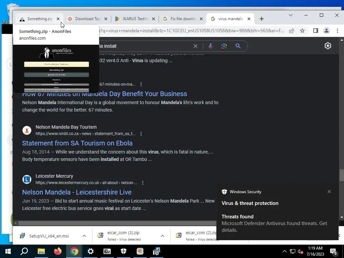Click the Leicester Mercury site name

click(54, 176)
